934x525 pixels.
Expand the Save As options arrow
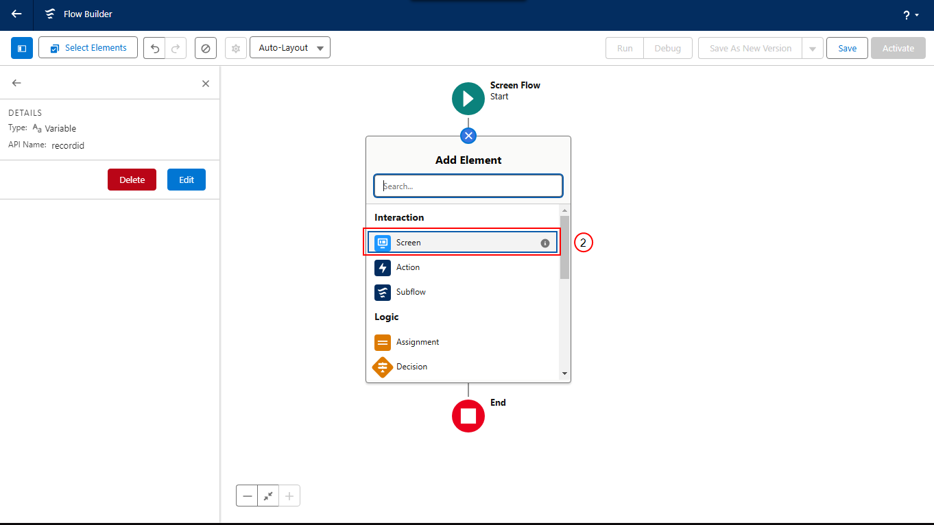pos(813,48)
